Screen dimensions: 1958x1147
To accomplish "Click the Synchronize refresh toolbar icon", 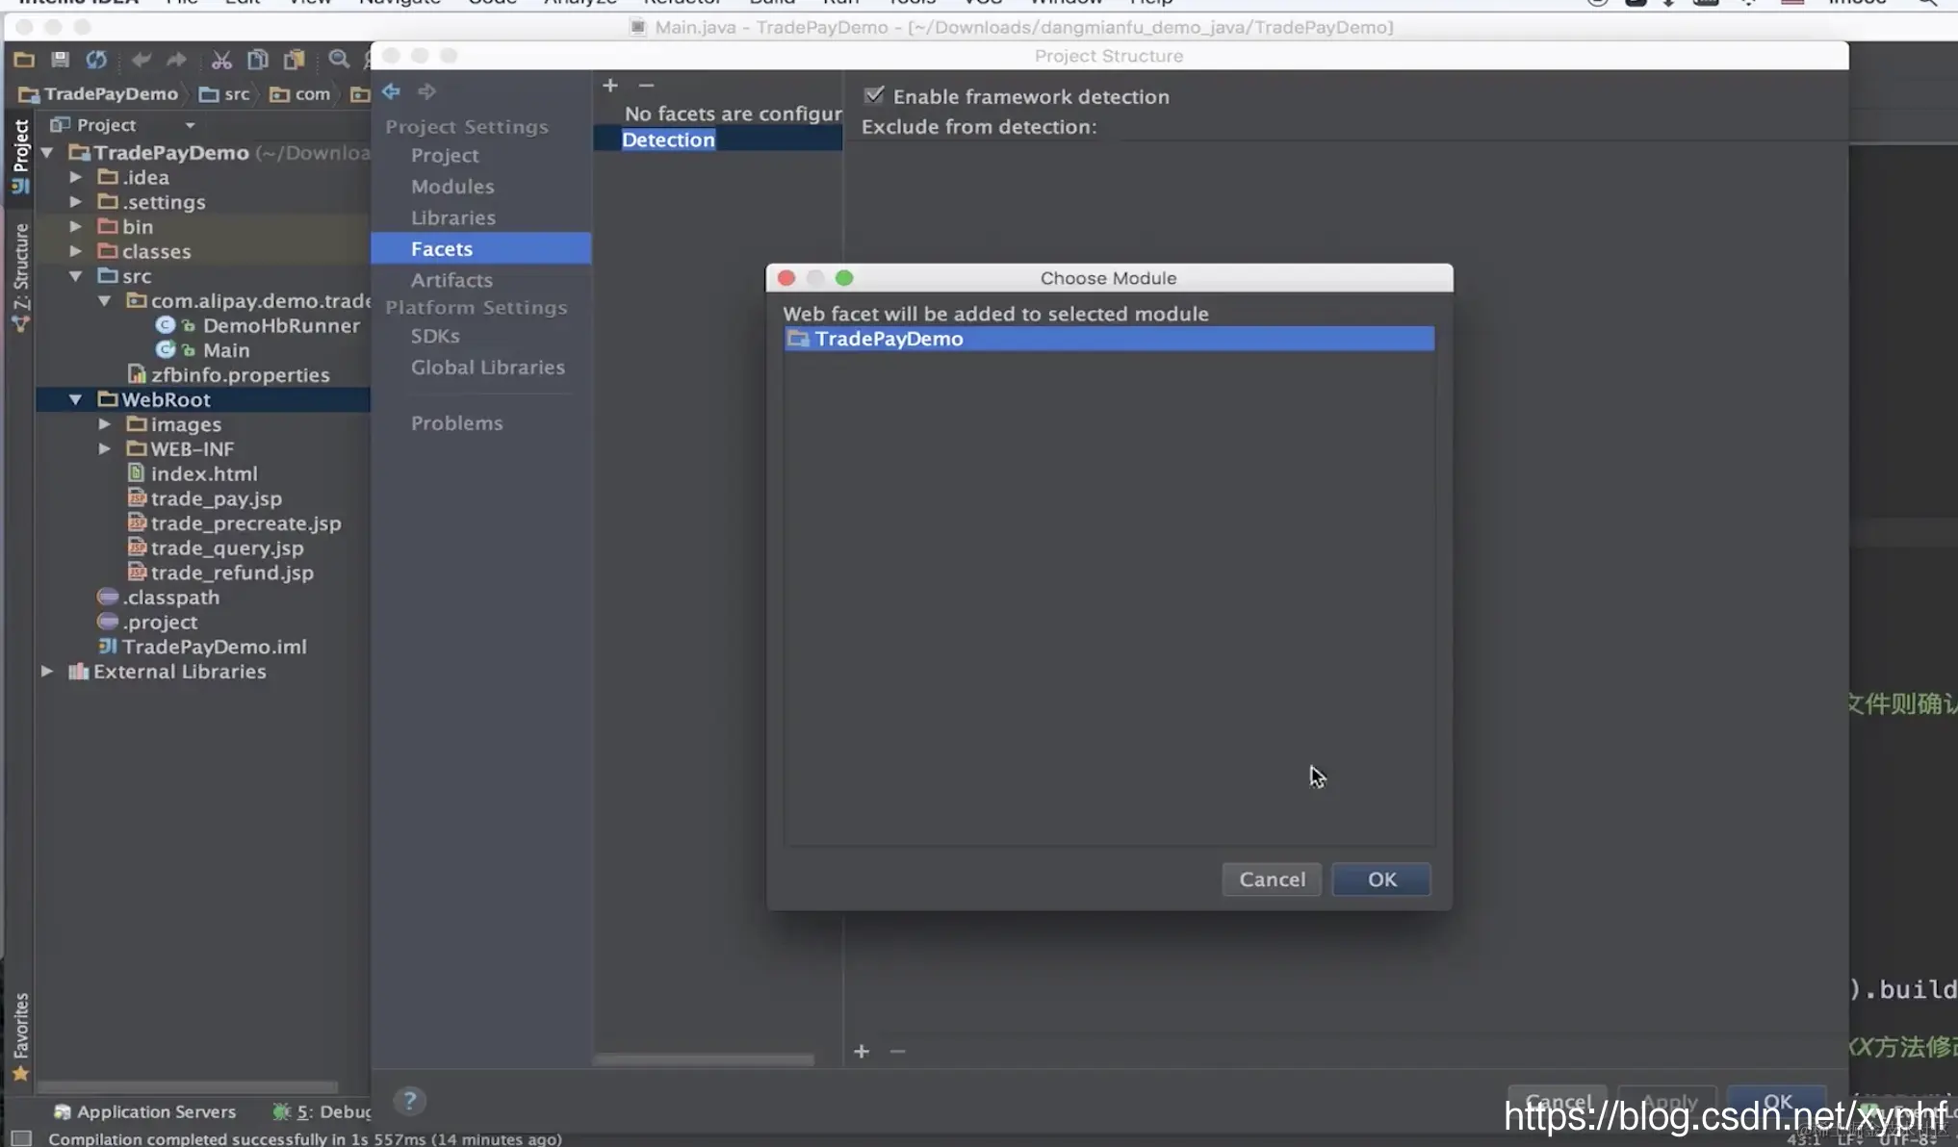I will (96, 60).
